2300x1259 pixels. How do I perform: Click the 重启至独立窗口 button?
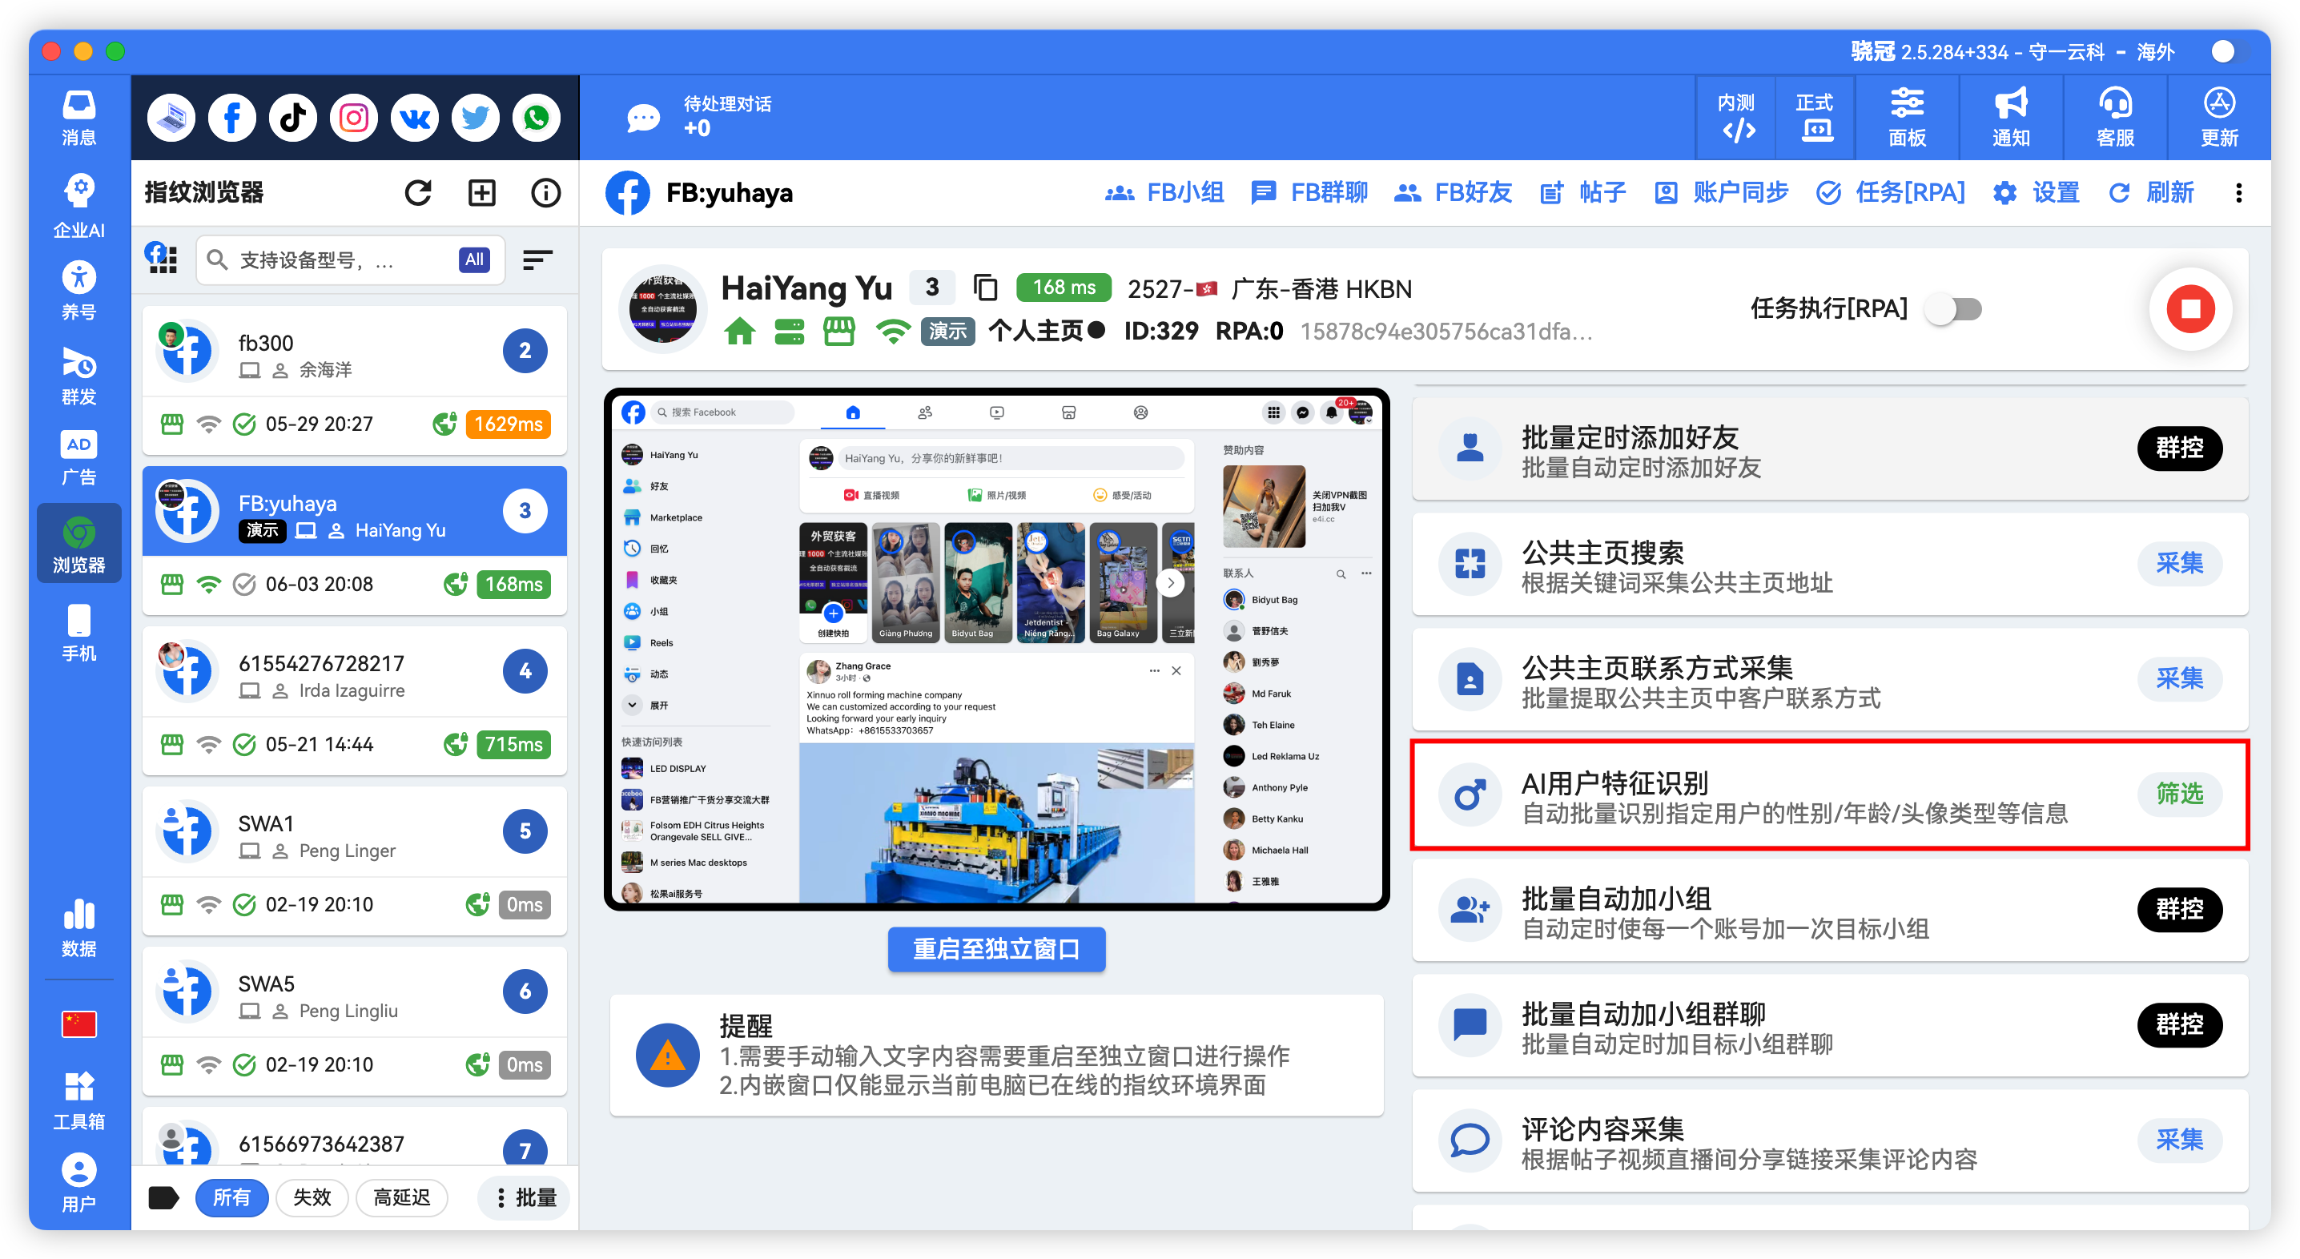tap(996, 948)
